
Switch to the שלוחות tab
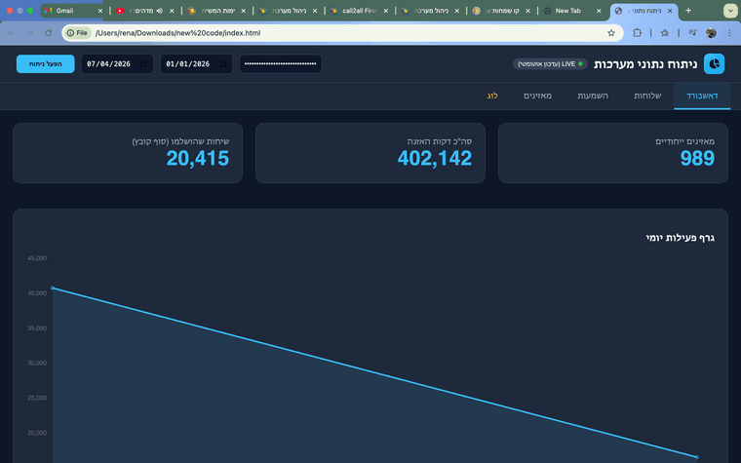coord(648,96)
